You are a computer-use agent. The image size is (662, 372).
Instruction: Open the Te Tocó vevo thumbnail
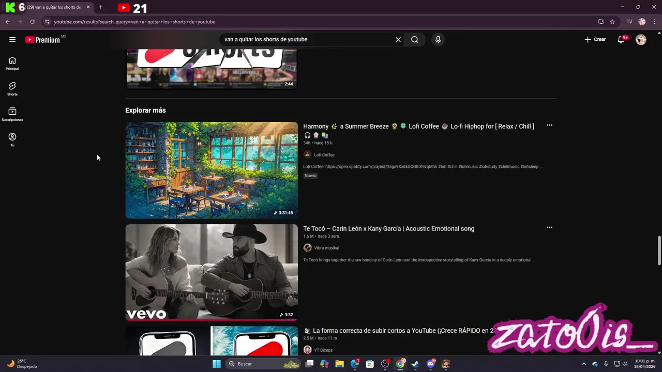(212, 272)
